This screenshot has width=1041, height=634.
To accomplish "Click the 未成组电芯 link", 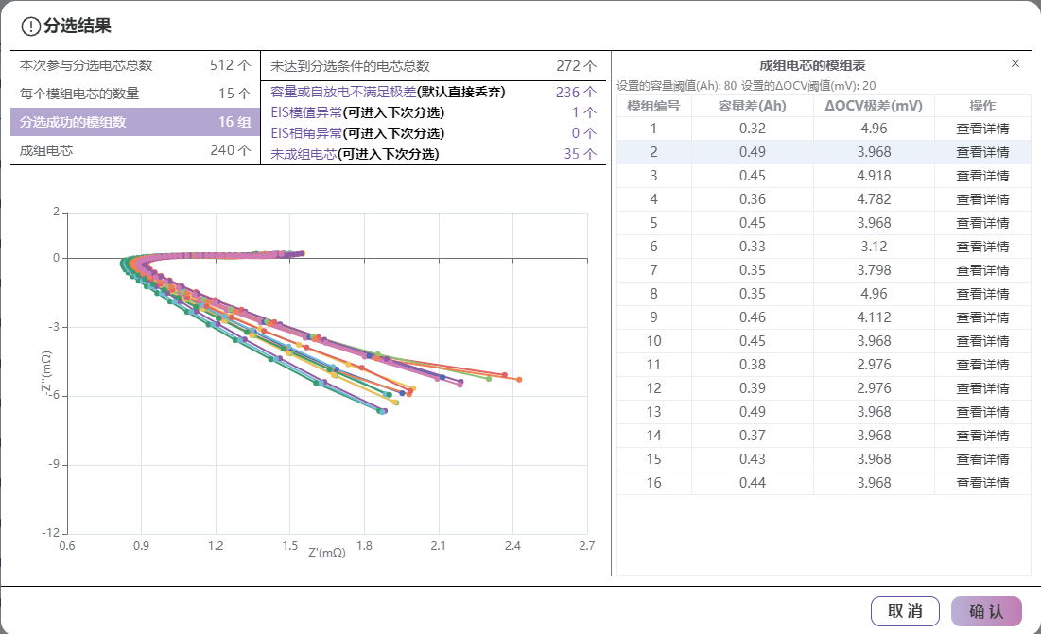I will click(x=304, y=154).
